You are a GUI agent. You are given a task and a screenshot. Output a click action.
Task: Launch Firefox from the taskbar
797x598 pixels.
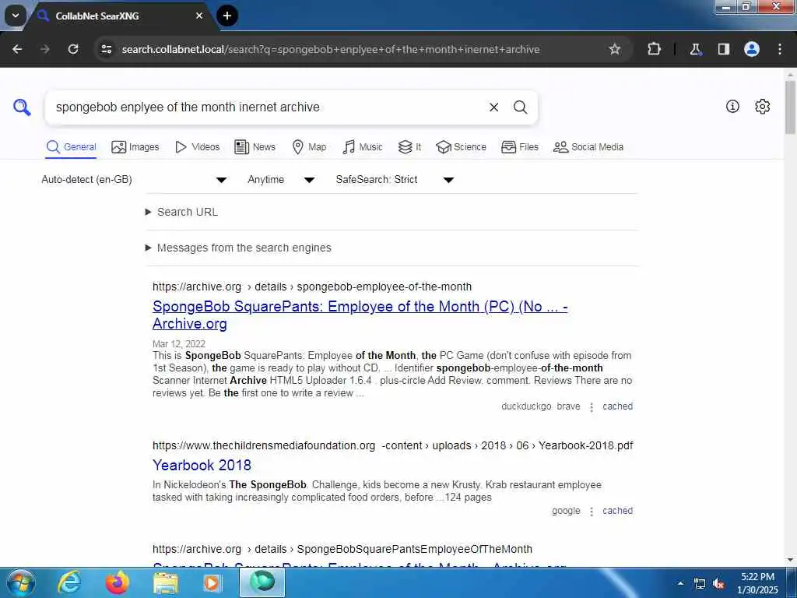point(117,582)
